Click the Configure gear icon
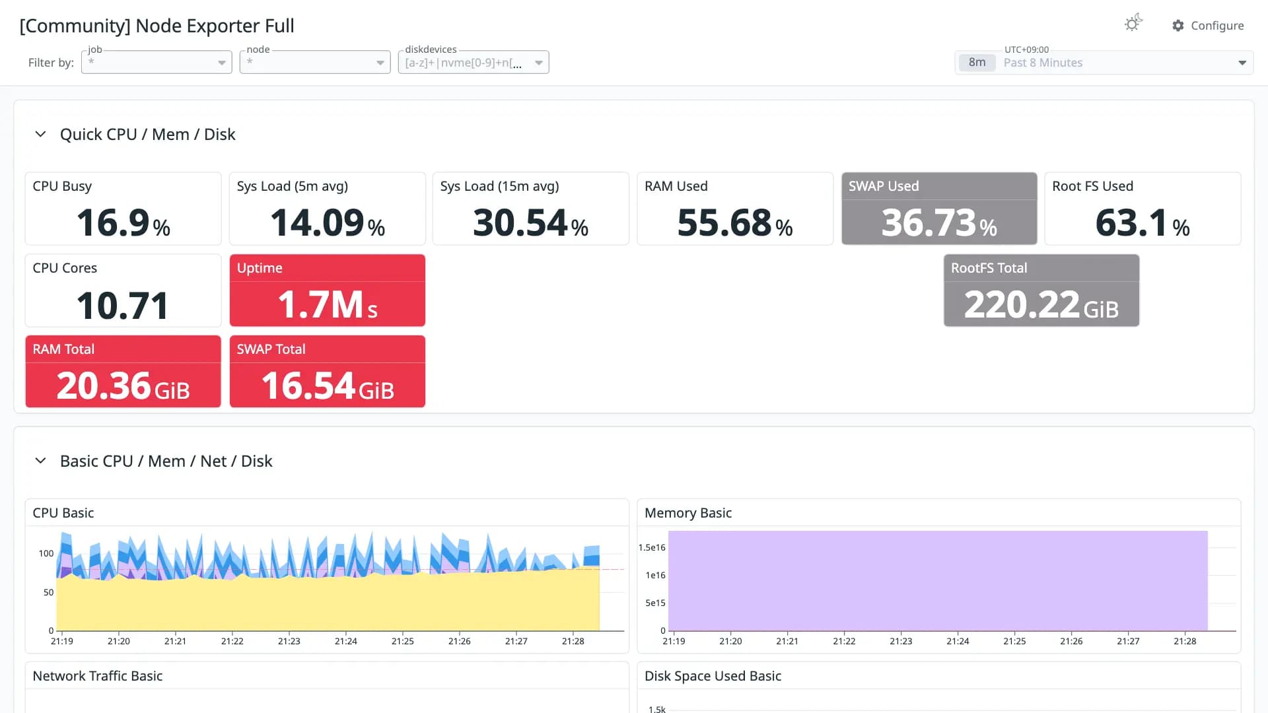 (x=1178, y=25)
